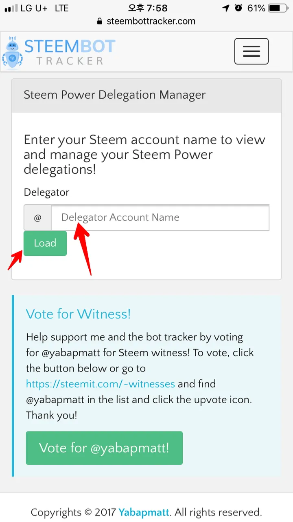Tap the STEEMBOT TRACKER logo text
Viewport: 293px width, 522px height.
(x=70, y=52)
